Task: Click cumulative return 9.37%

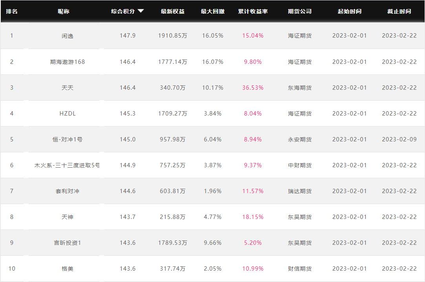Action: click(x=253, y=165)
